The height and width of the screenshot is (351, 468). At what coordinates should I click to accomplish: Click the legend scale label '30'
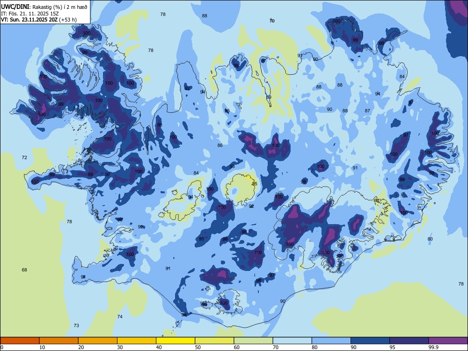click(120, 347)
